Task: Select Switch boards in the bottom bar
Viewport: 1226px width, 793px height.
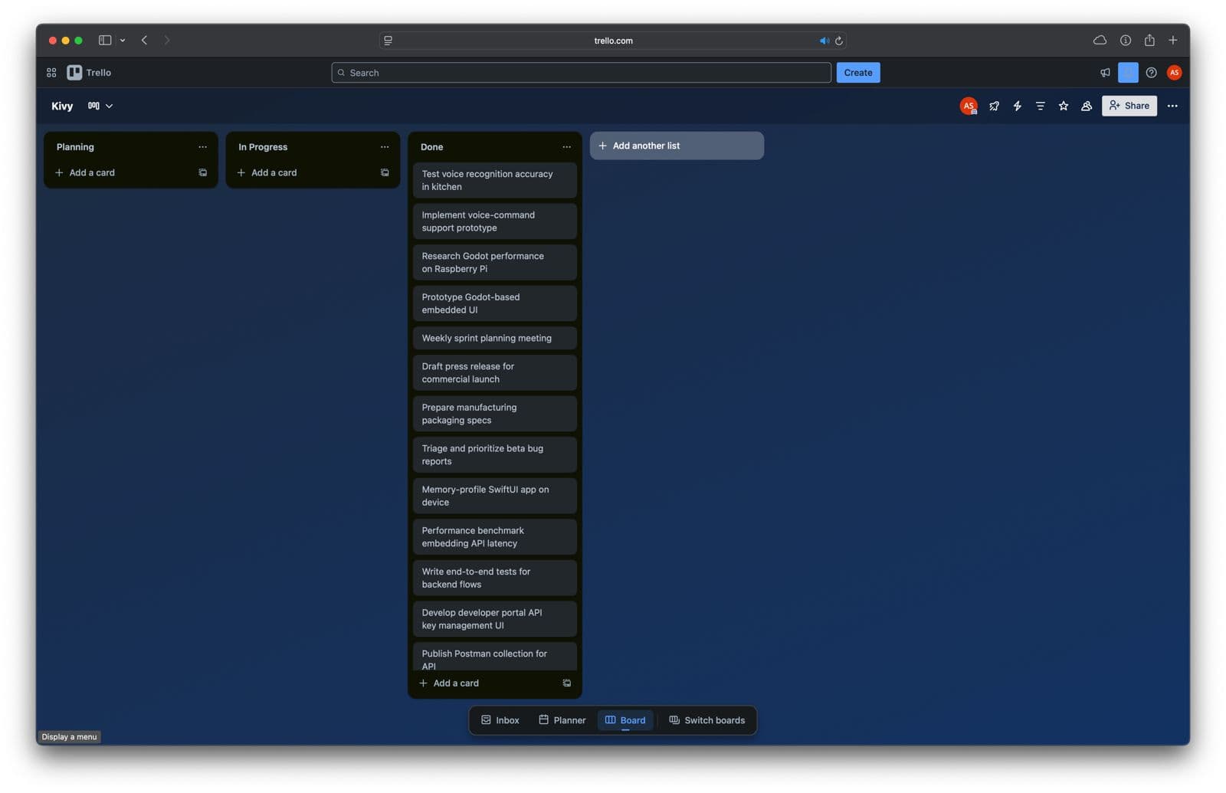Action: pyautogui.click(x=706, y=720)
